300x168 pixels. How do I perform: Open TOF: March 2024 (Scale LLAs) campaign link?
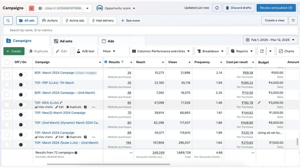(66, 143)
